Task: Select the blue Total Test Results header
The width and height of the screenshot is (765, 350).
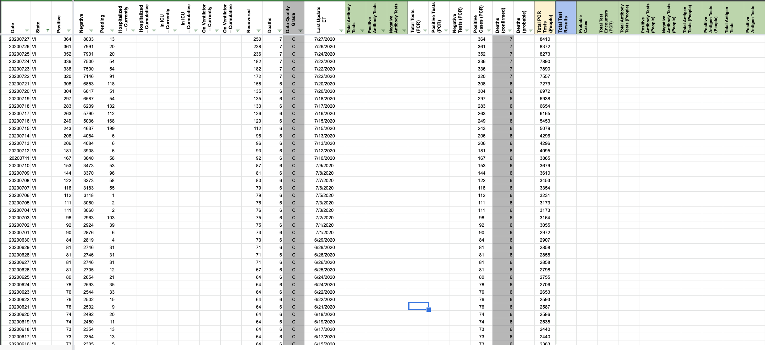Action: tap(566, 18)
